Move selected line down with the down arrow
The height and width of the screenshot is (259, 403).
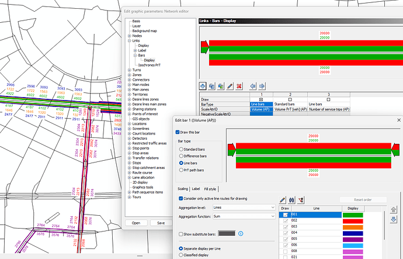[394, 219]
